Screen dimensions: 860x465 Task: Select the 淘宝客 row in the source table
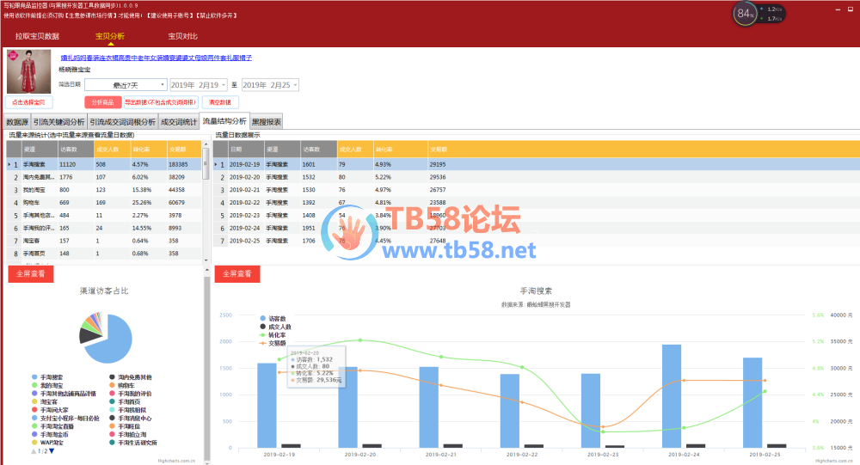point(104,241)
